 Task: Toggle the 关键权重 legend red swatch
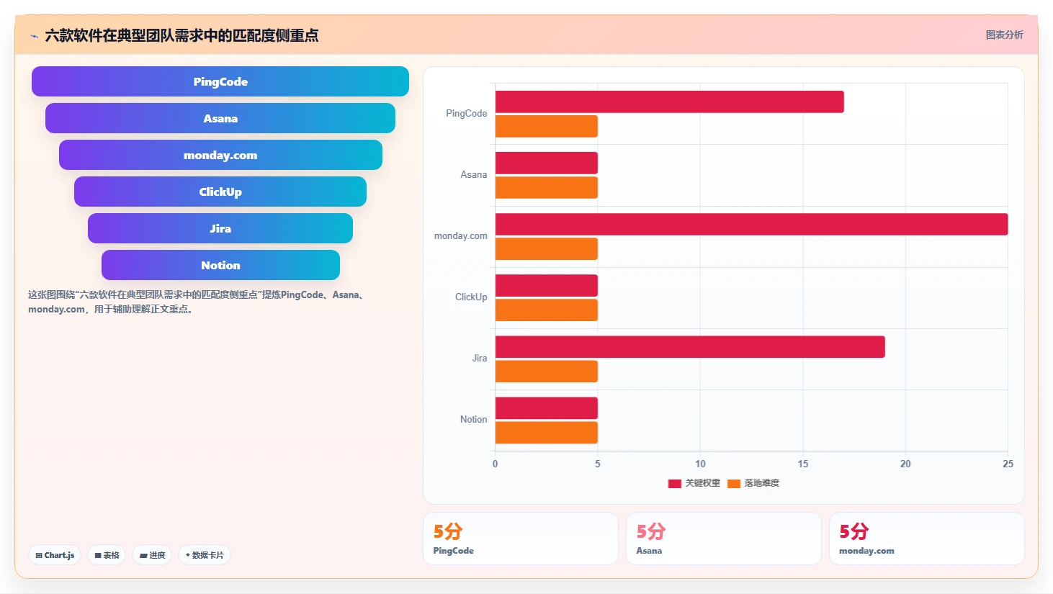[675, 483]
